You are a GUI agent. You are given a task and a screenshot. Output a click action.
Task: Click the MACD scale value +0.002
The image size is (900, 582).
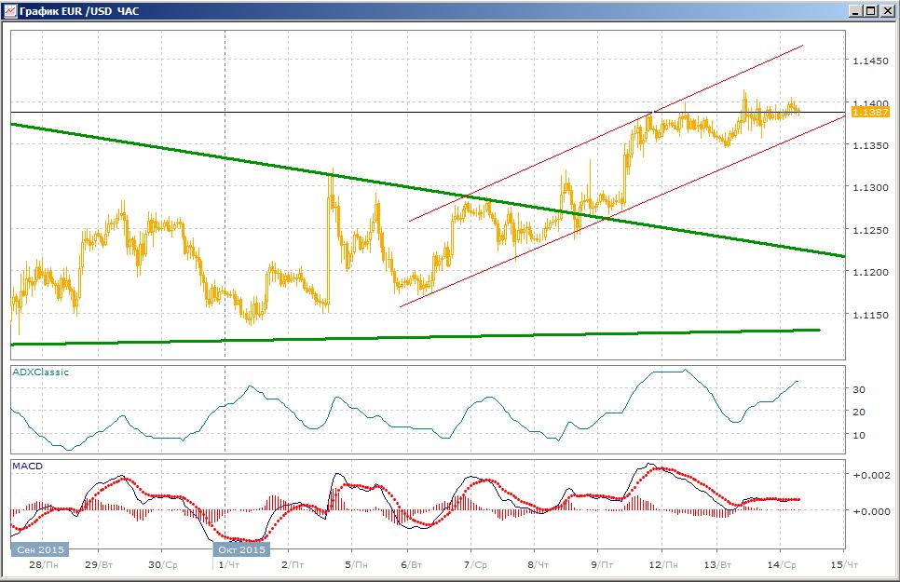[871, 475]
